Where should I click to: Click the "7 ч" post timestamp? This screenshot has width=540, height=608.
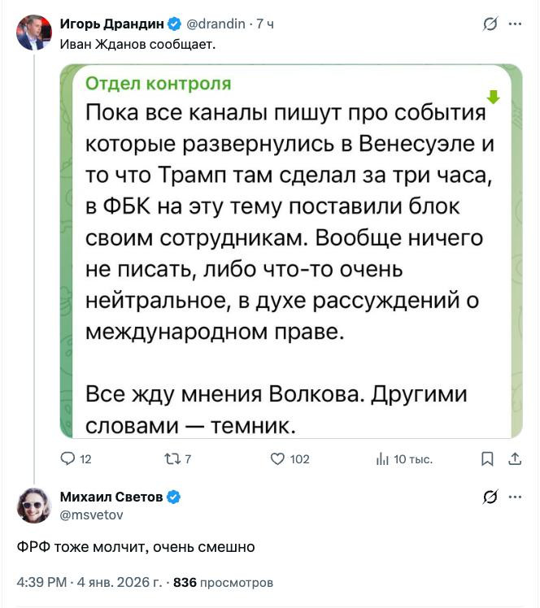click(x=265, y=24)
